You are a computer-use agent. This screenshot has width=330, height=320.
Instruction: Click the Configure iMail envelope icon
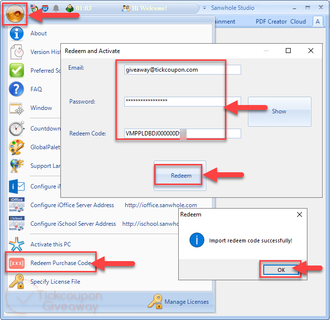[x=17, y=187]
